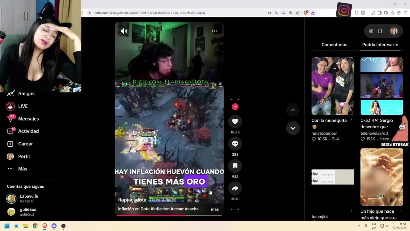Open Discord from the taskbar
Image resolution: width=410 pixels, height=231 pixels.
54,226
